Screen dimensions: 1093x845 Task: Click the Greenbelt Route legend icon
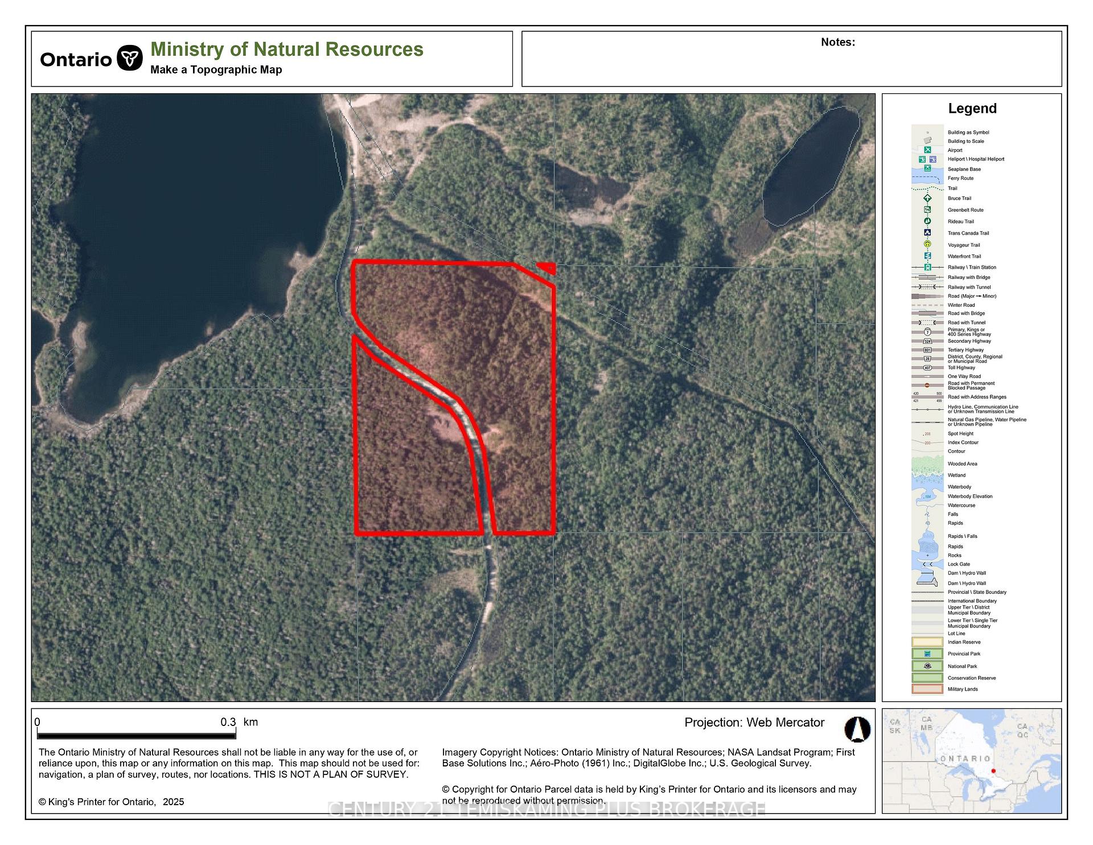[927, 210]
